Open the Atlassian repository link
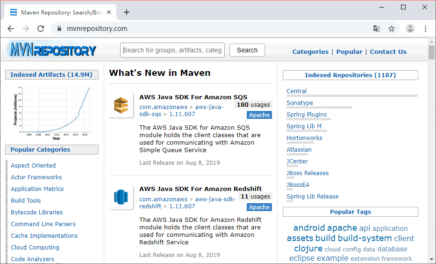Screen dimensions: 436x264 pyautogui.click(x=299, y=149)
